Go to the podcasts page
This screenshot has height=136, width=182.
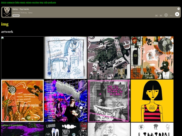52,2
